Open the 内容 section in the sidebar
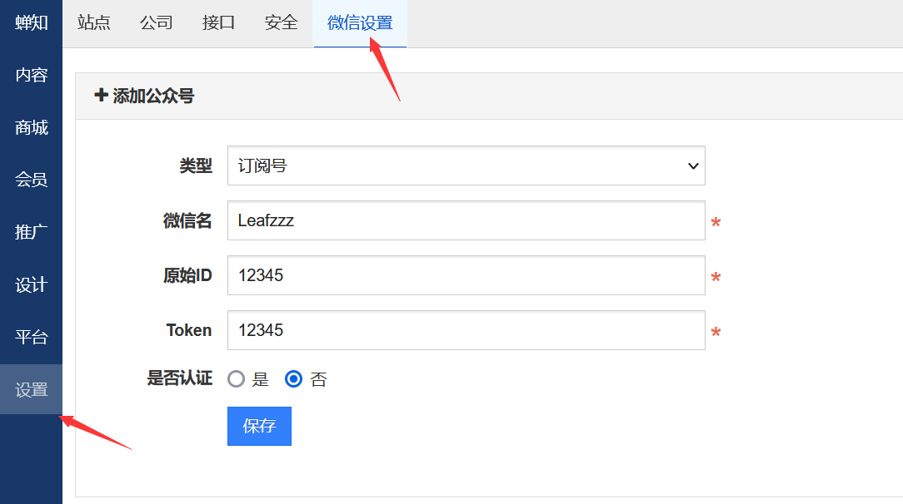903x504 pixels. pos(31,75)
